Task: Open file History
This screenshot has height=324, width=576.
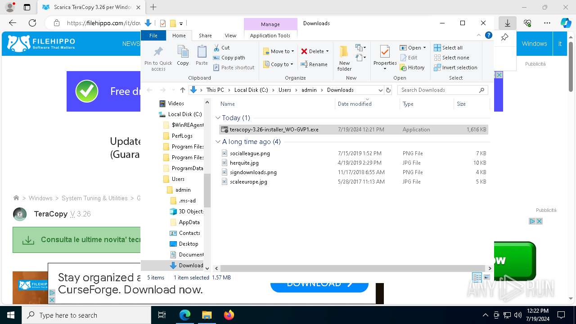Action: [x=412, y=67]
